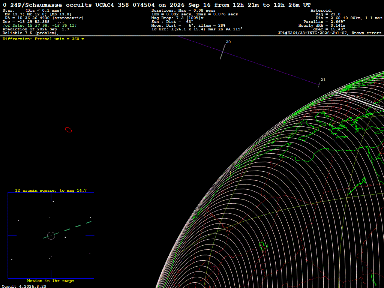384x288 pixels.
Task: Click the 'Reliable 7.5 (problem)' text
Action: click(31, 33)
